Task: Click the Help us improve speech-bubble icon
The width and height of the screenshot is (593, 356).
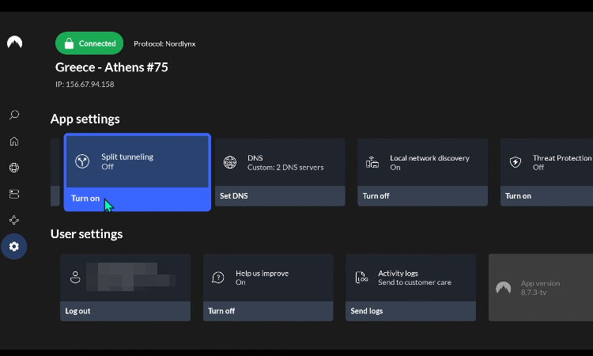Action: click(x=218, y=278)
